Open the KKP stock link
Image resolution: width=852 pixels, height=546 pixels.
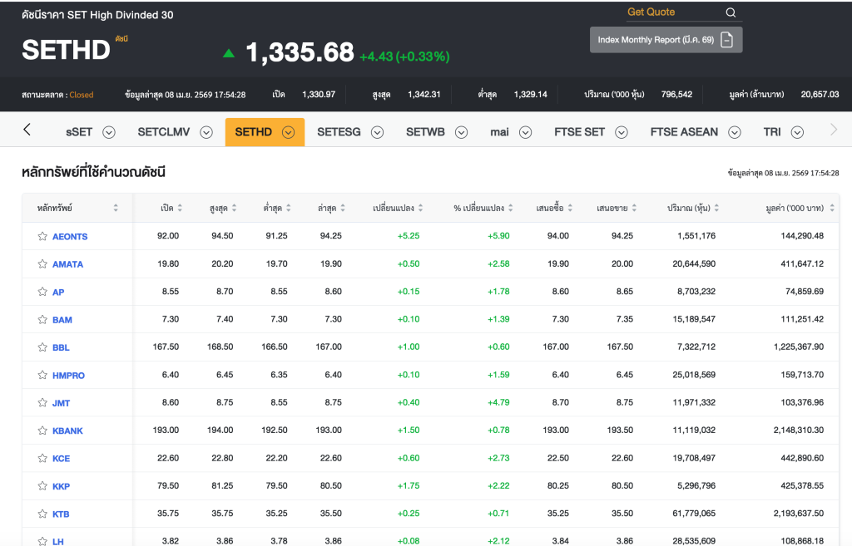[x=61, y=486]
